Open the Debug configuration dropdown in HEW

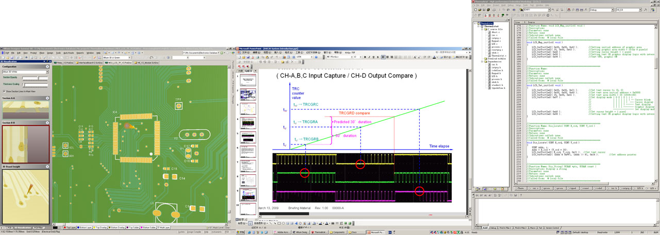[x=613, y=10]
